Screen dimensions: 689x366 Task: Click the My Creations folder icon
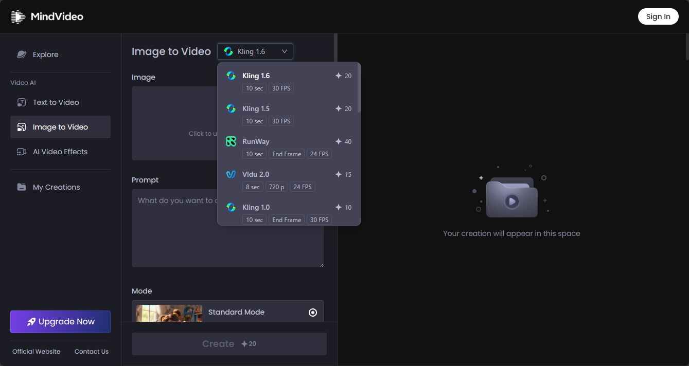22,187
